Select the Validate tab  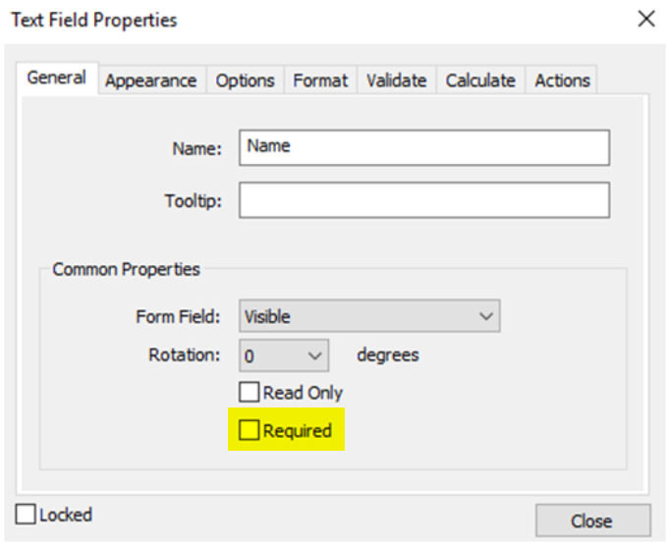[x=396, y=81]
